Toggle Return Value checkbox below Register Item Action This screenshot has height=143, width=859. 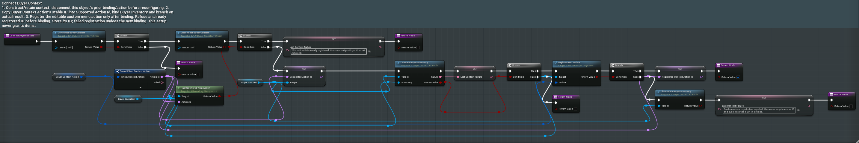(575, 109)
